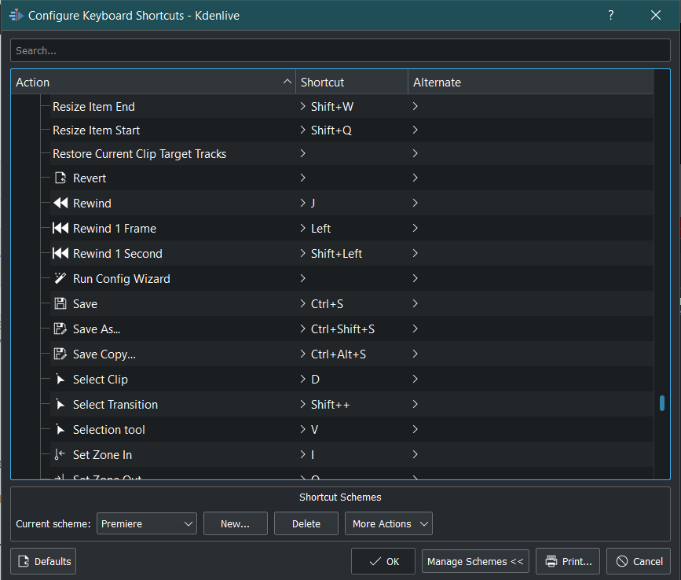The image size is (681, 580).
Task: Expand alternate shortcut for Set Zone In
Action: pos(416,455)
